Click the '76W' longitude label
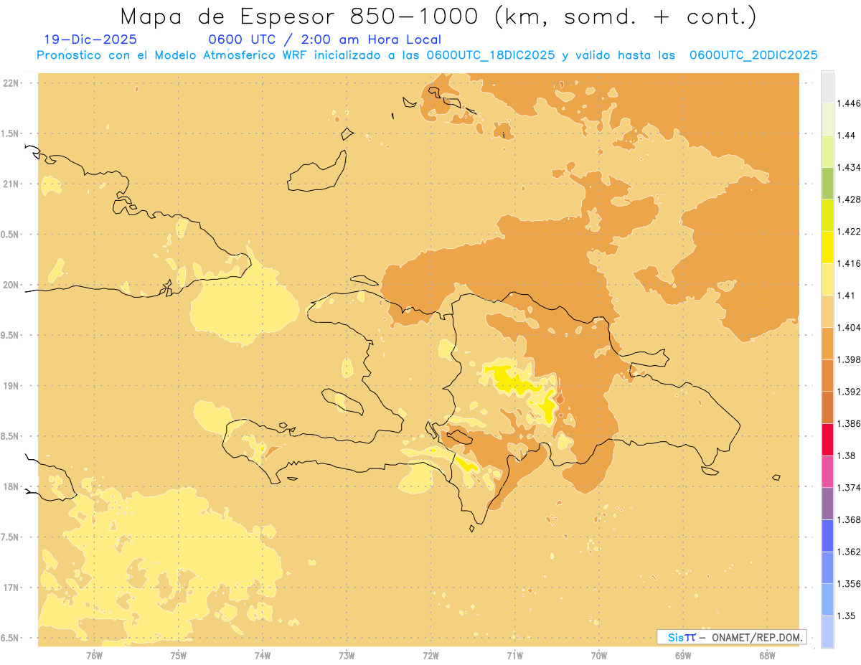Screen dimensions: 861x665 pos(94,655)
